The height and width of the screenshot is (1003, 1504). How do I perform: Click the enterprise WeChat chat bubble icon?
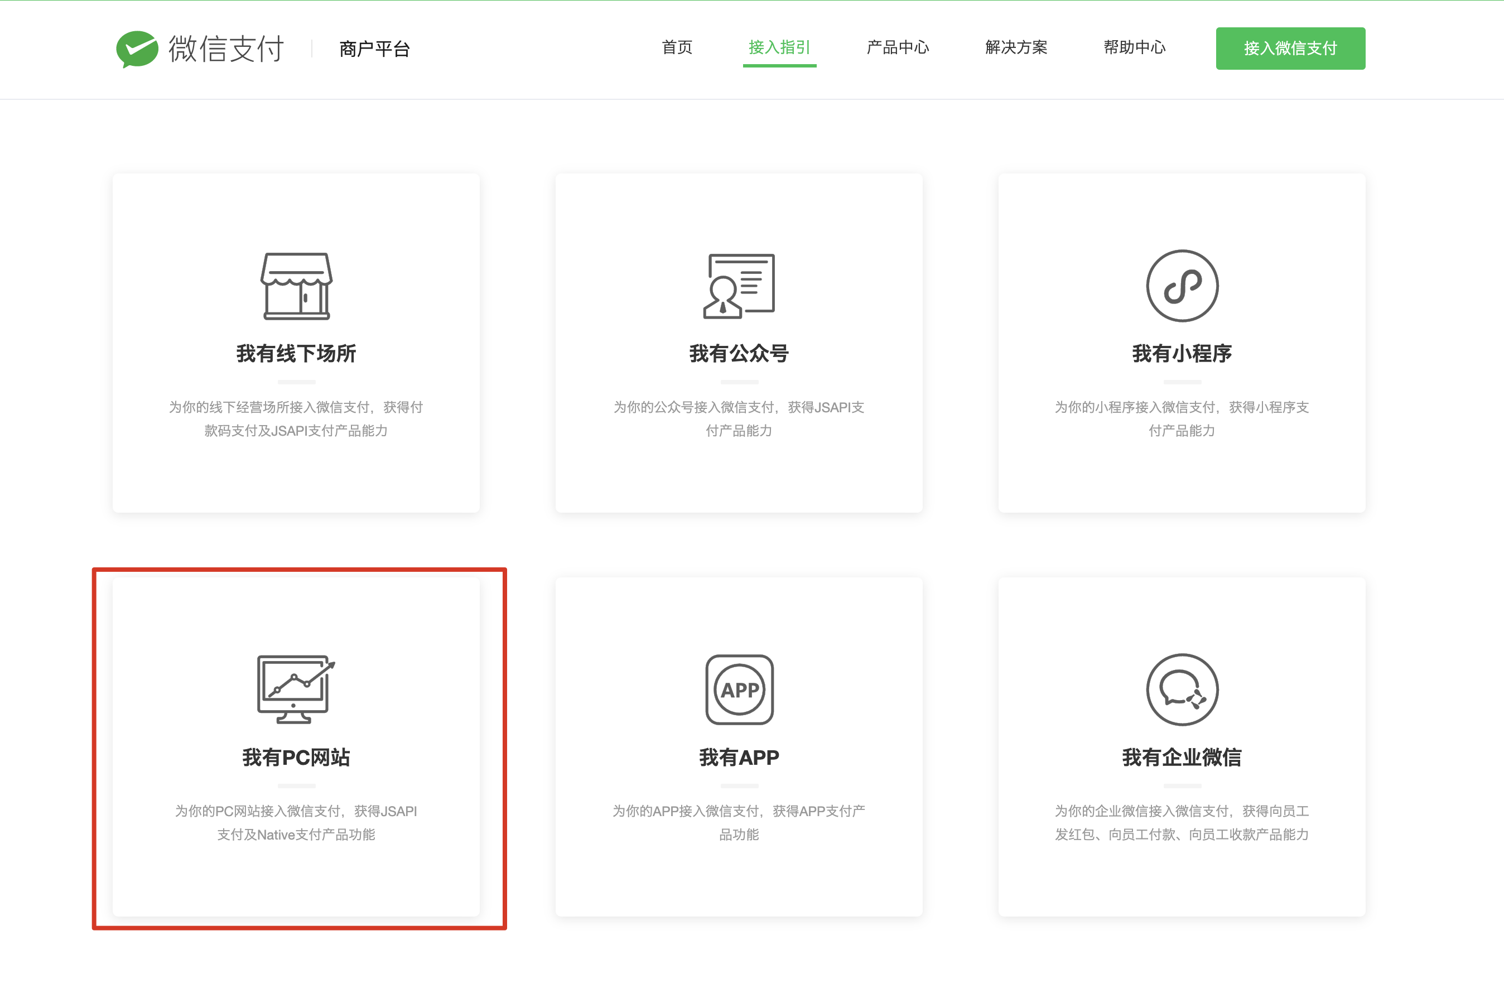pyautogui.click(x=1182, y=689)
